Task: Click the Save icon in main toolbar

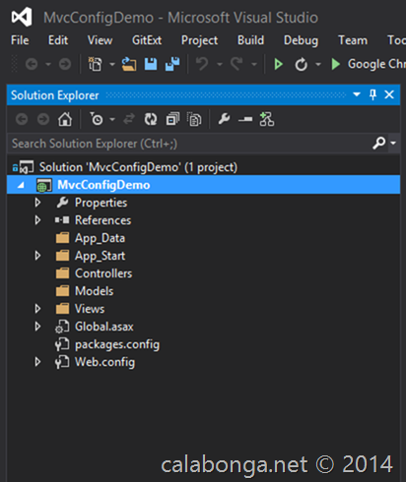Action: pos(151,64)
